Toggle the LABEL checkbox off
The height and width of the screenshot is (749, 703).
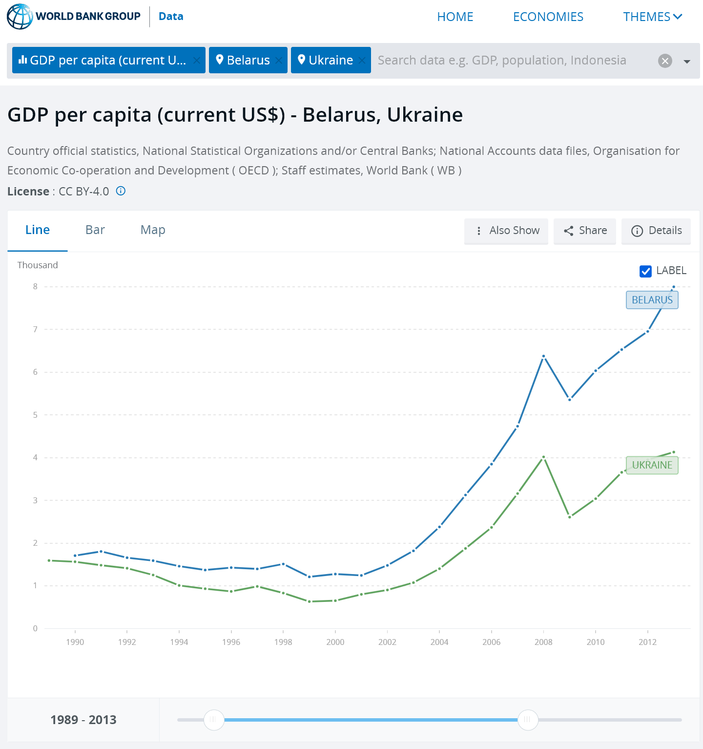tap(645, 271)
